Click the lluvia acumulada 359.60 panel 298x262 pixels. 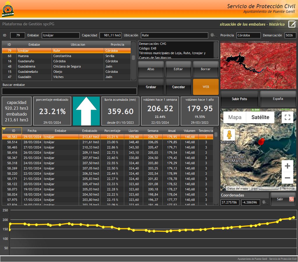[x=120, y=111]
